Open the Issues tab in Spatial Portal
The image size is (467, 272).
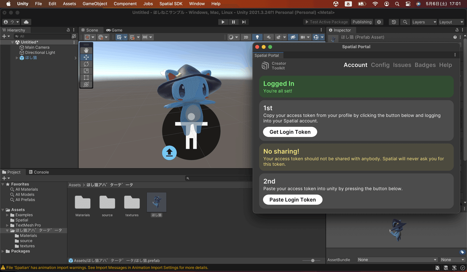pos(402,65)
